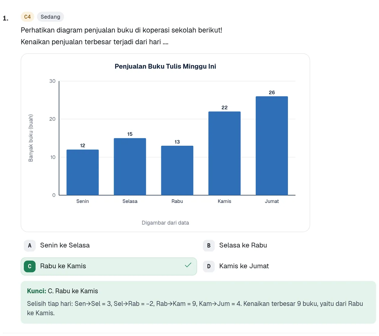Image resolution: width=379 pixels, height=336 pixels.
Task: Click the Jumat bar in the chart
Action: point(272,146)
